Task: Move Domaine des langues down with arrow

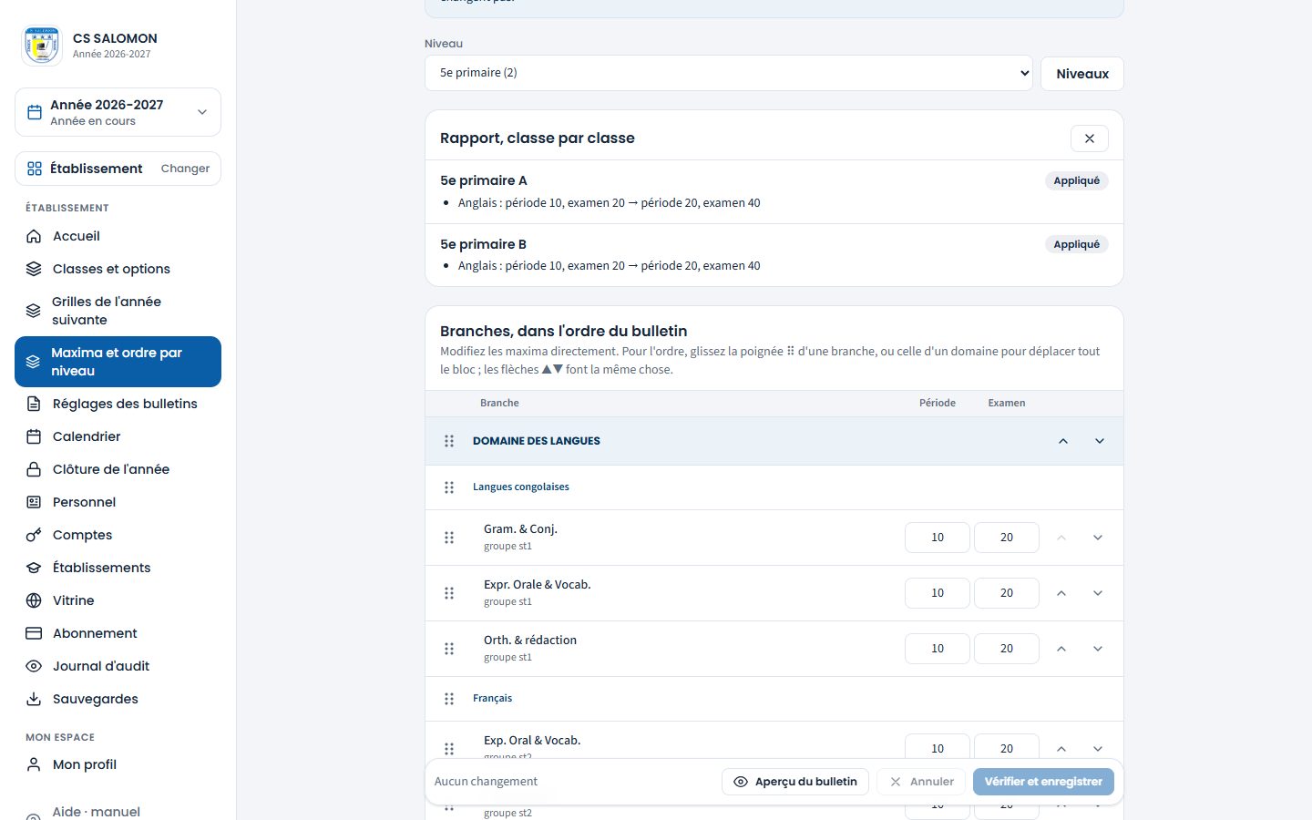Action: click(1100, 441)
